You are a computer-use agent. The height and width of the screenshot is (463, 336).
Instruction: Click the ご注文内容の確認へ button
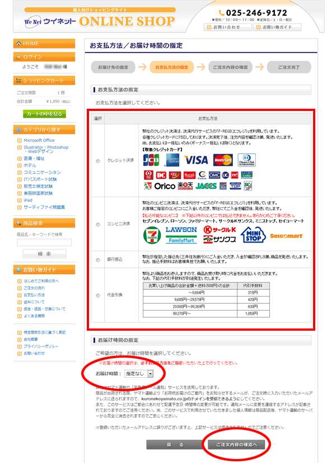click(236, 445)
